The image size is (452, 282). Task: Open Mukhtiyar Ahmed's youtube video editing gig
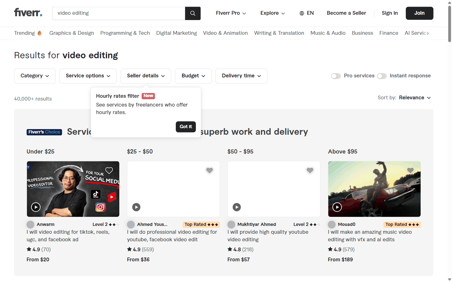(x=268, y=236)
